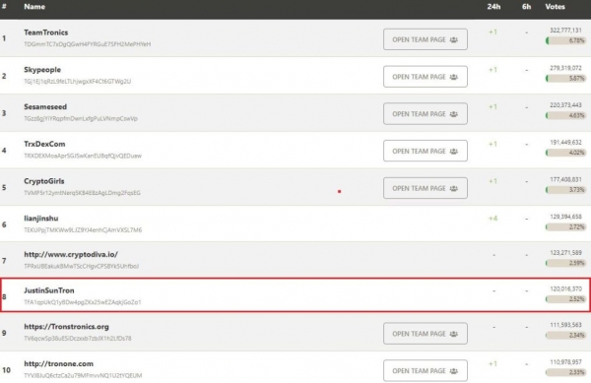Open the http://www.cryptodiva.io/ entry

click(x=71, y=255)
